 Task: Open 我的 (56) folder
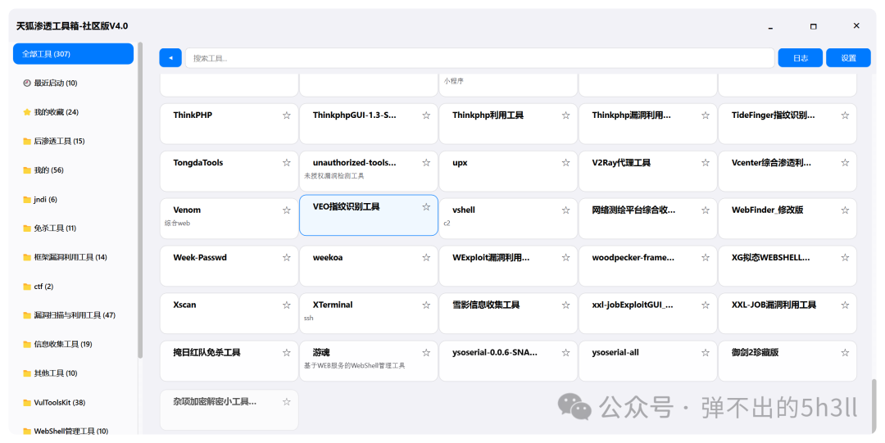74,170
